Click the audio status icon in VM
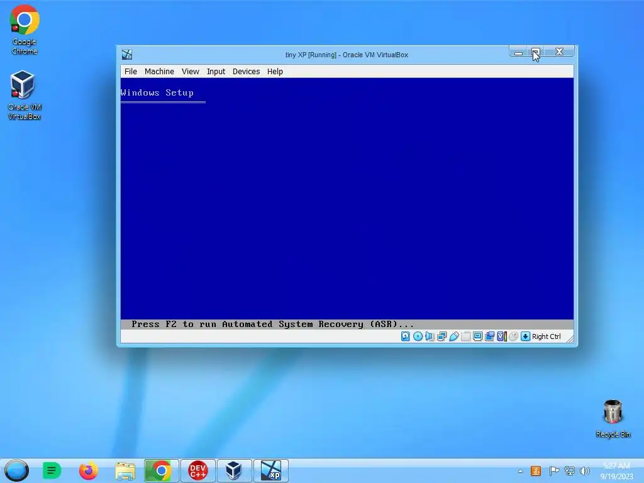The image size is (644, 483). click(430, 336)
